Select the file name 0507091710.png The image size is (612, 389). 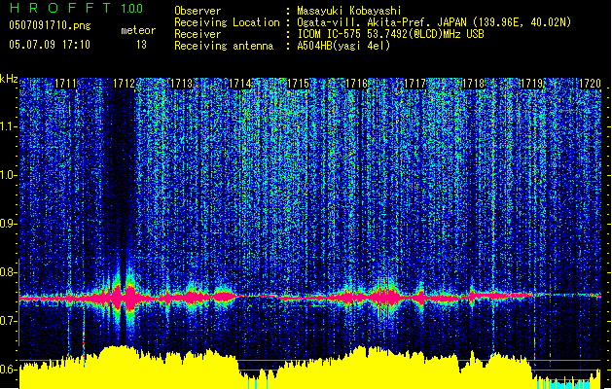coord(50,26)
